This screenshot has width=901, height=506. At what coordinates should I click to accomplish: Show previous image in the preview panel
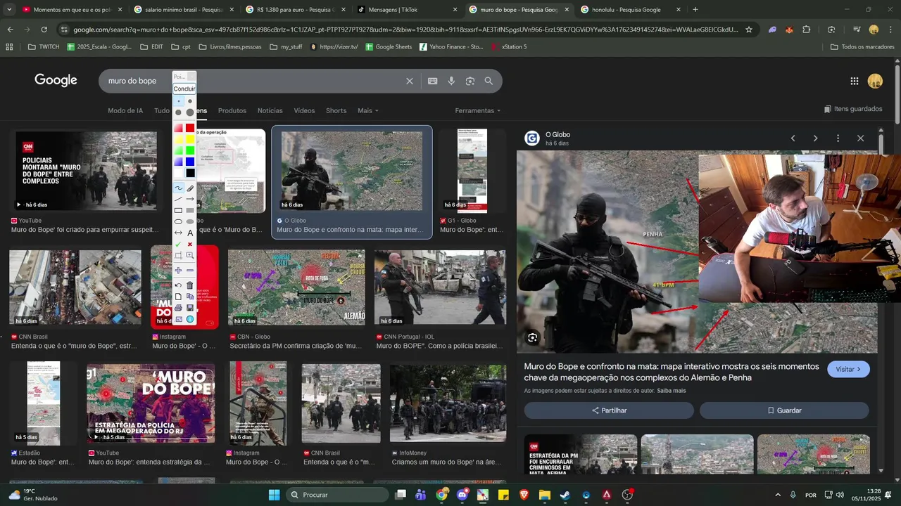(793, 138)
